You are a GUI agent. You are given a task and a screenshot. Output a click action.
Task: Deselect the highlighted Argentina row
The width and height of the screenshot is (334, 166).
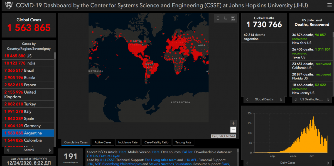(x=29, y=133)
